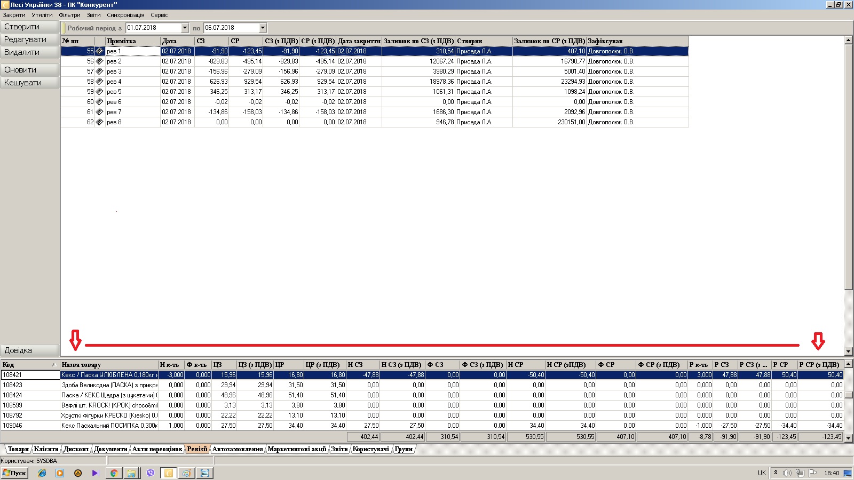
Task: Click the network connection tray icon
Action: coord(800,473)
